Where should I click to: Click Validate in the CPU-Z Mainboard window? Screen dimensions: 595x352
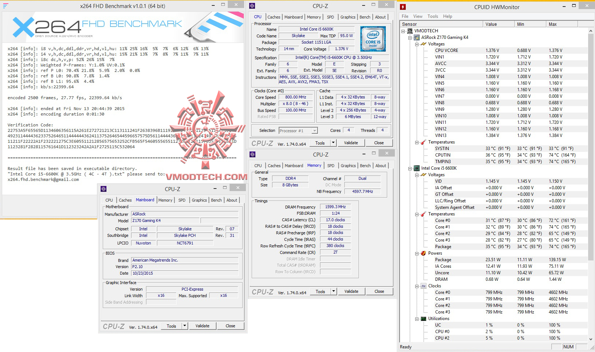[x=202, y=326]
